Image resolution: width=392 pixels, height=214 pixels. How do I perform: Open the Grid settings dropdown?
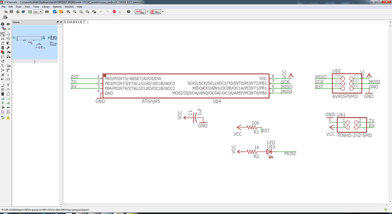click(5, 17)
